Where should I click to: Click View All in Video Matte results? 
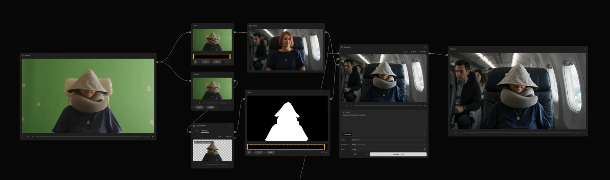228,137
